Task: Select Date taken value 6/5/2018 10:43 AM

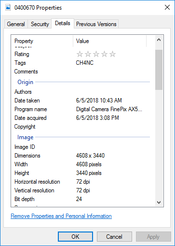Action: pyautogui.click(x=99, y=101)
